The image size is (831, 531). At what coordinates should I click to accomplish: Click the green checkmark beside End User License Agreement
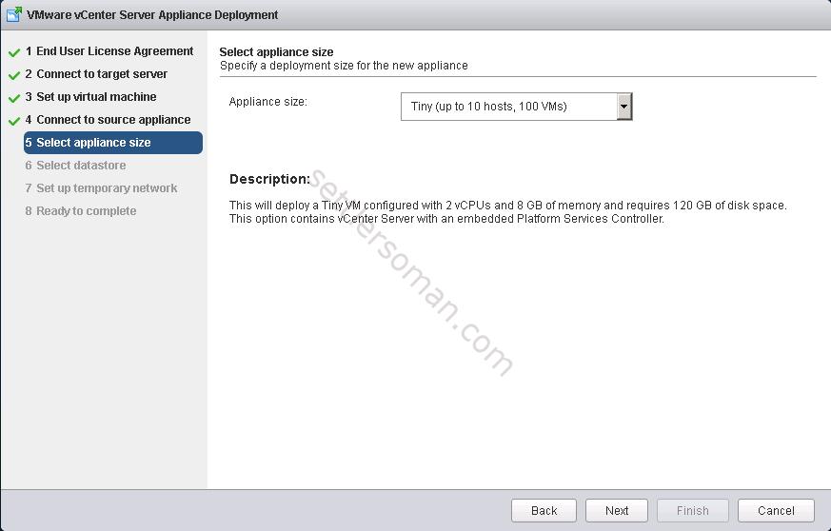14,52
